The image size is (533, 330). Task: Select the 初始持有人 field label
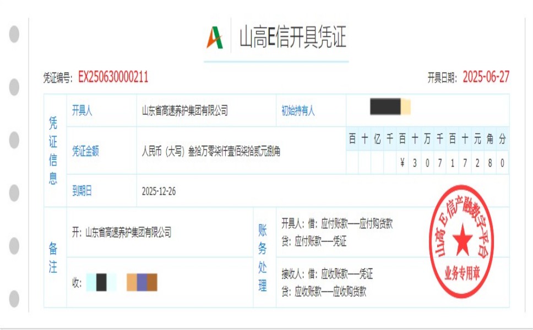298,111
